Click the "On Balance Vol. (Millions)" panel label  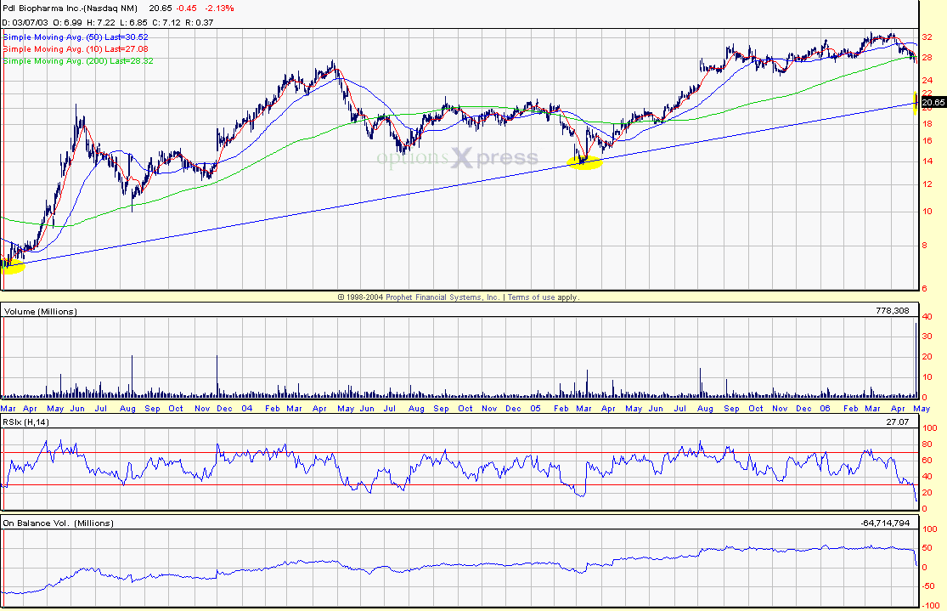[x=58, y=523]
